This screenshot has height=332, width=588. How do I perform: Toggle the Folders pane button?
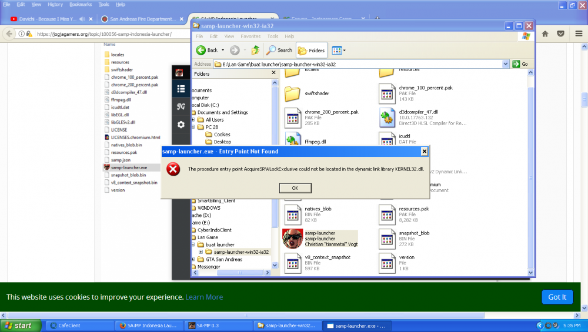pos(312,50)
